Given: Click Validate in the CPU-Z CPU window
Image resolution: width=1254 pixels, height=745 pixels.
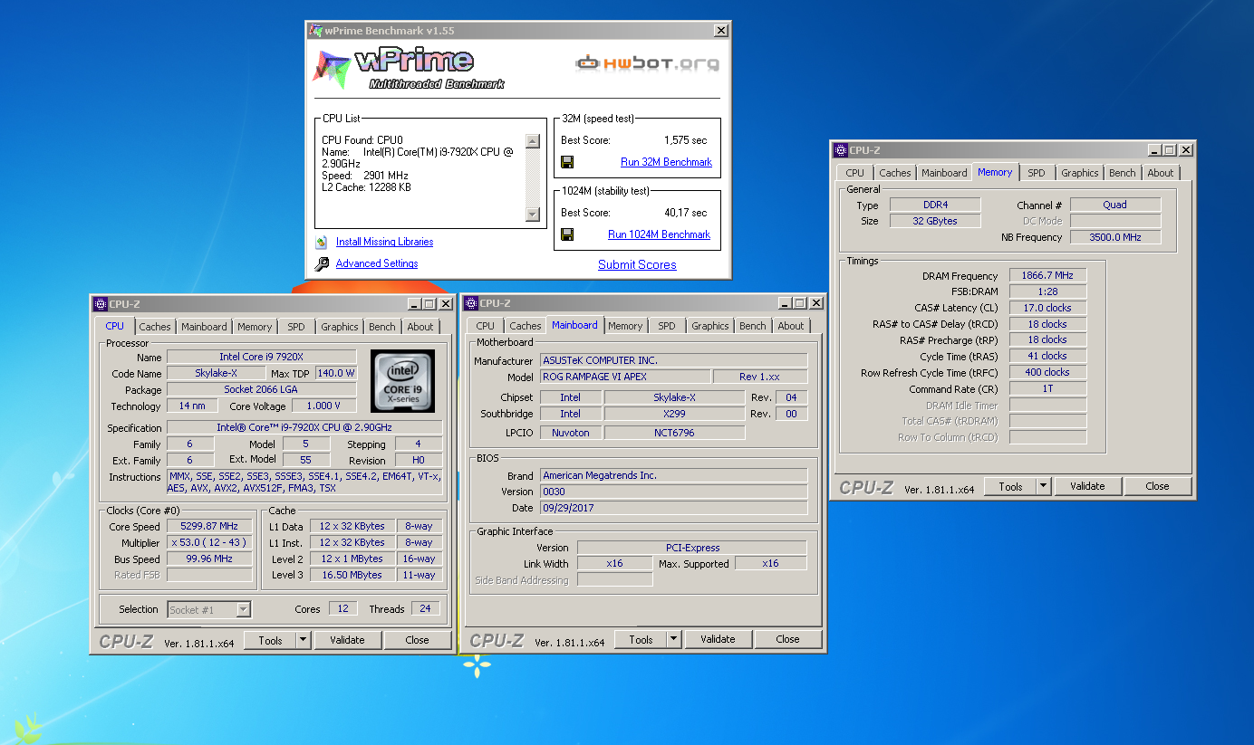Looking at the screenshot, I should pos(347,640).
